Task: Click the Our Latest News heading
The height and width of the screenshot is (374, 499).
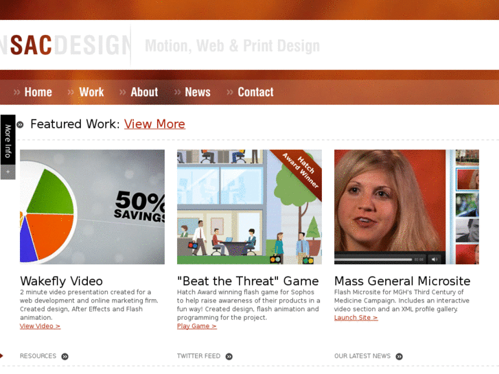Action: pos(362,356)
